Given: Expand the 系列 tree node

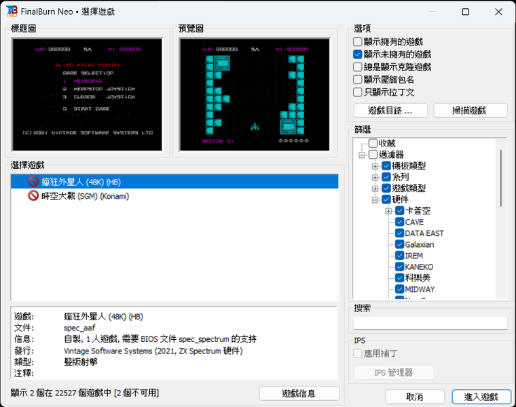Looking at the screenshot, I should [x=375, y=177].
